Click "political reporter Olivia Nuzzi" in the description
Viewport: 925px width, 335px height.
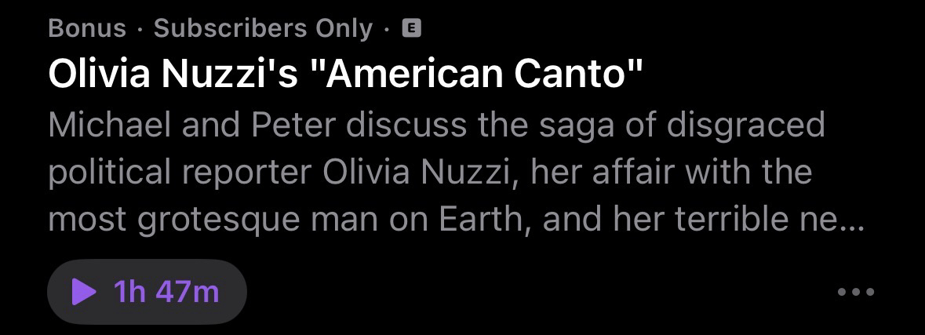tap(282, 173)
